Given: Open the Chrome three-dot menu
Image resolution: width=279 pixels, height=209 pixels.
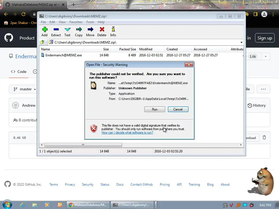Looking at the screenshot, I should coord(273,14).
